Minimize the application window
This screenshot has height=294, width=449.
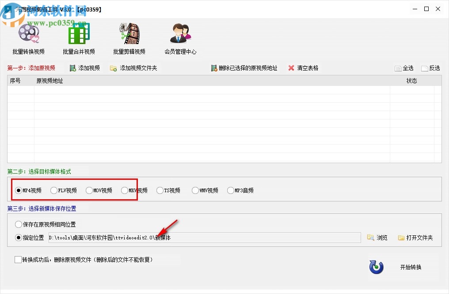coord(415,9)
